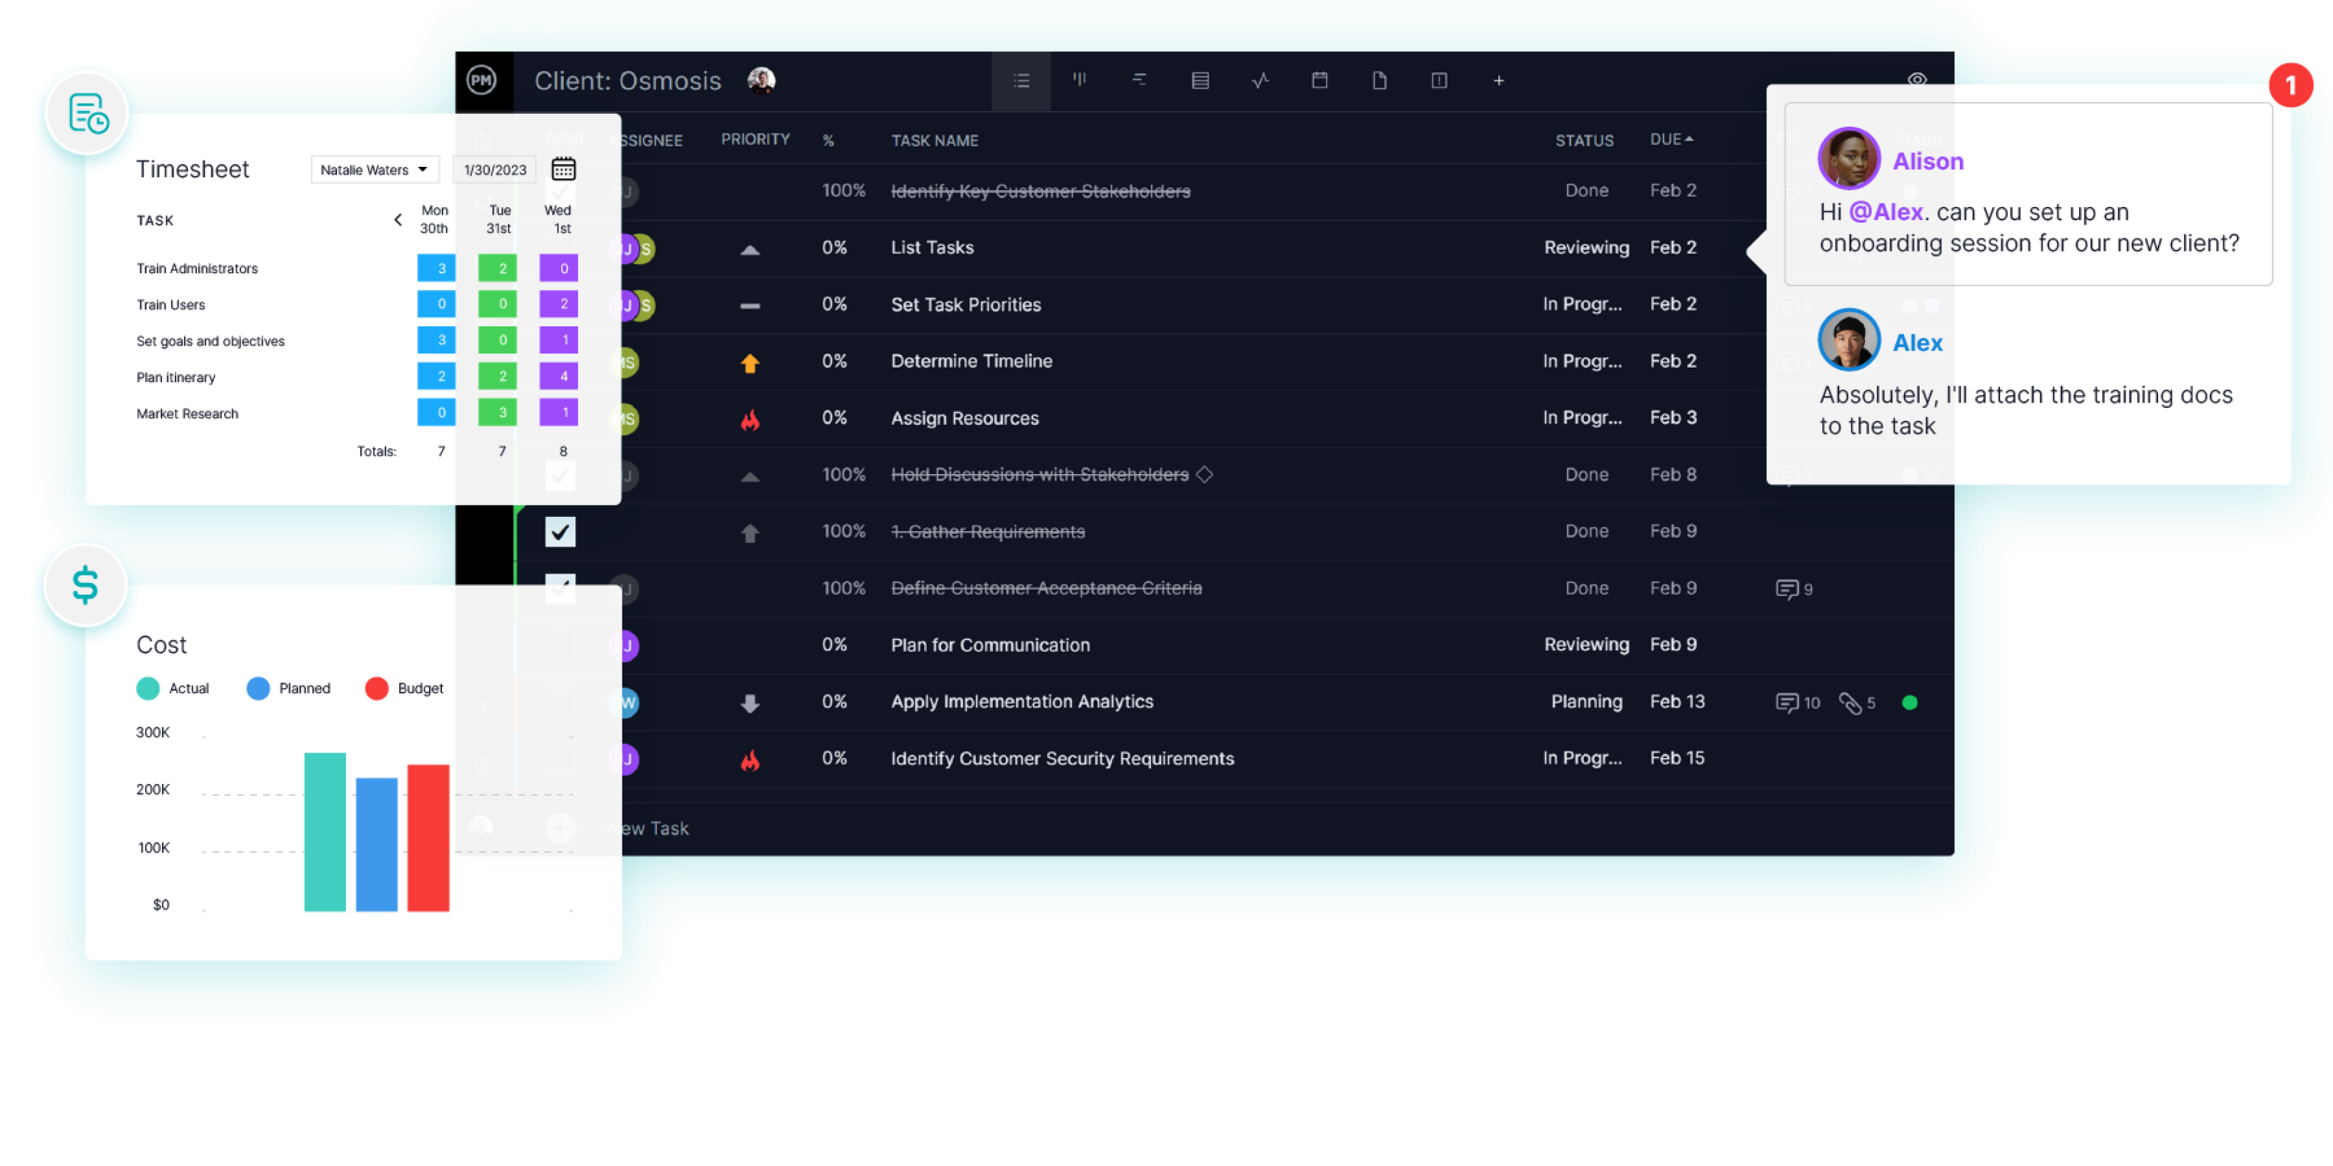Open status of Determine Timeline

click(x=1582, y=360)
